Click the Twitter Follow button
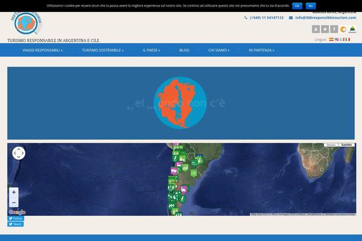Image resolution: width=362 pixels, height=241 pixels. [x=16, y=218]
